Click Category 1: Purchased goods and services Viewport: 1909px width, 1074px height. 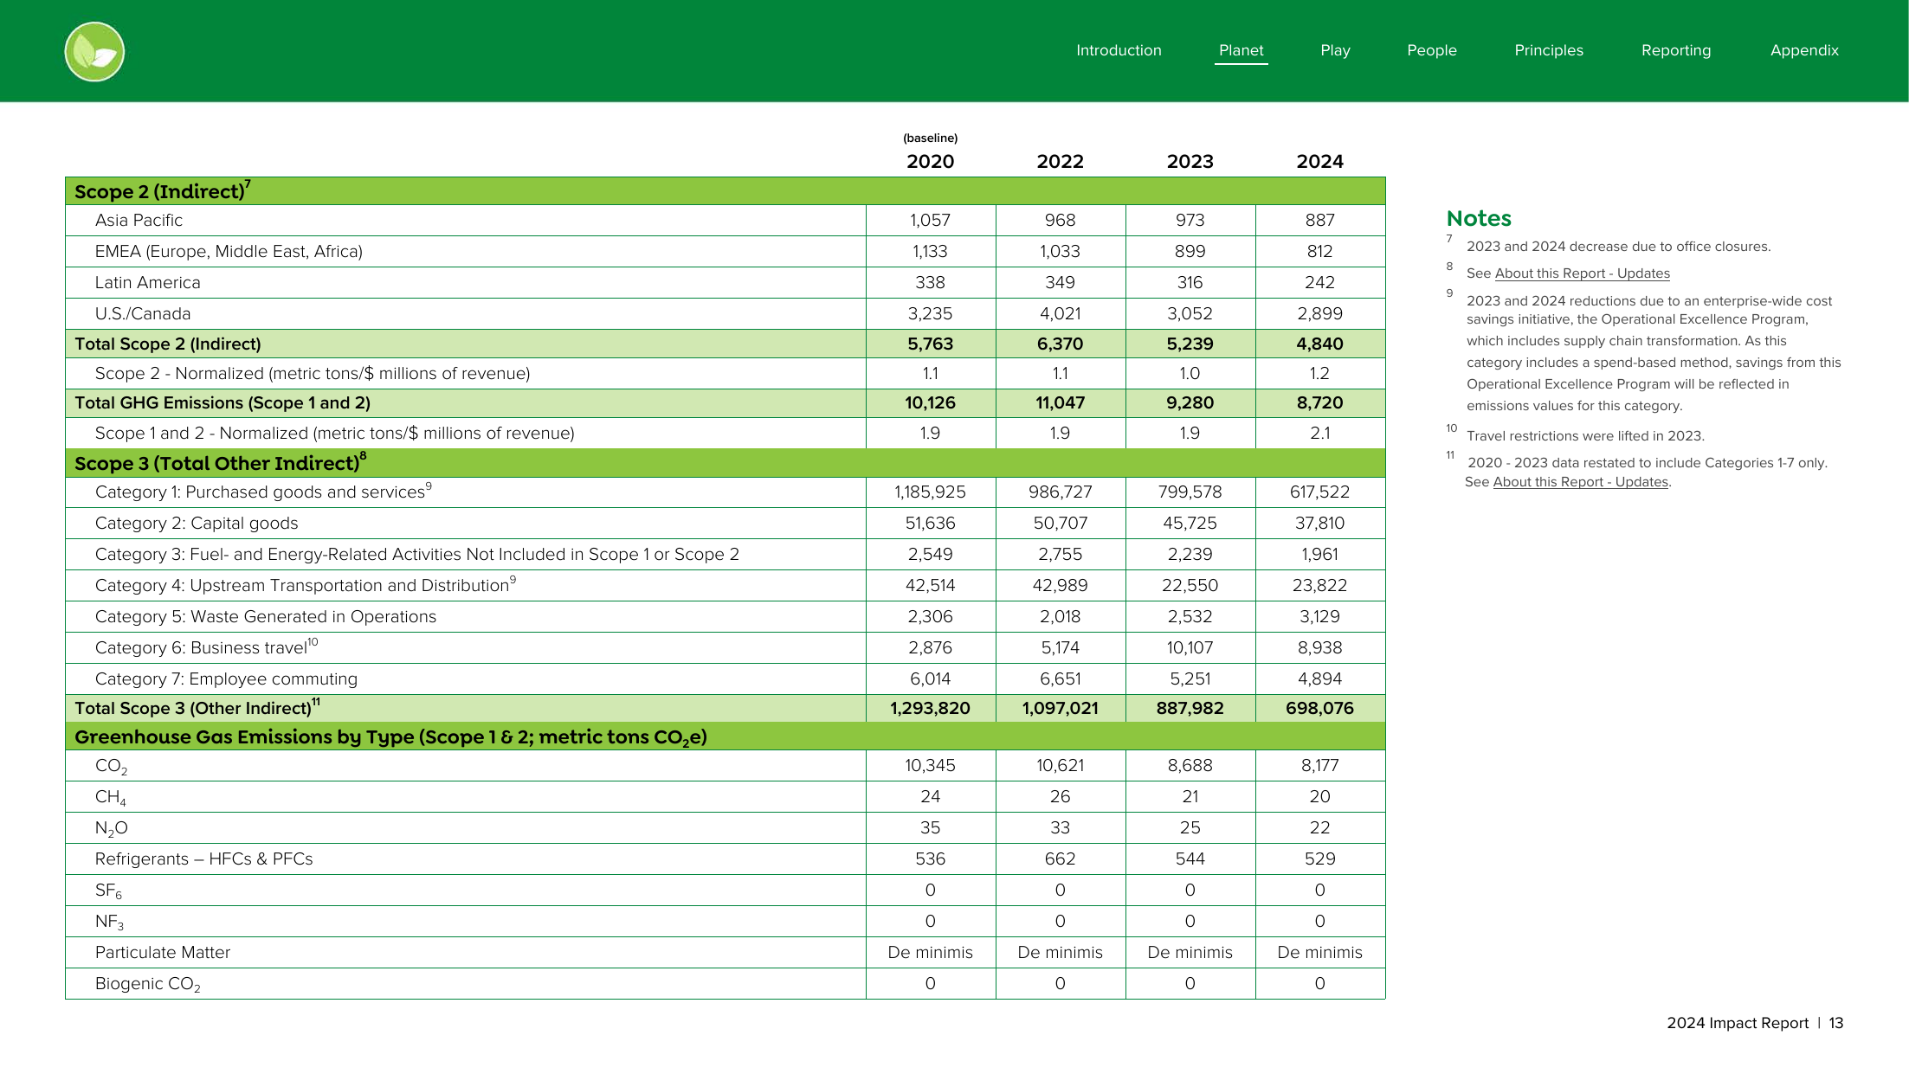(263, 492)
